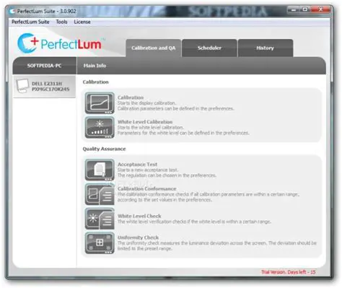The image size is (342, 288).
Task: Switch to the History tab
Action: pos(266,48)
